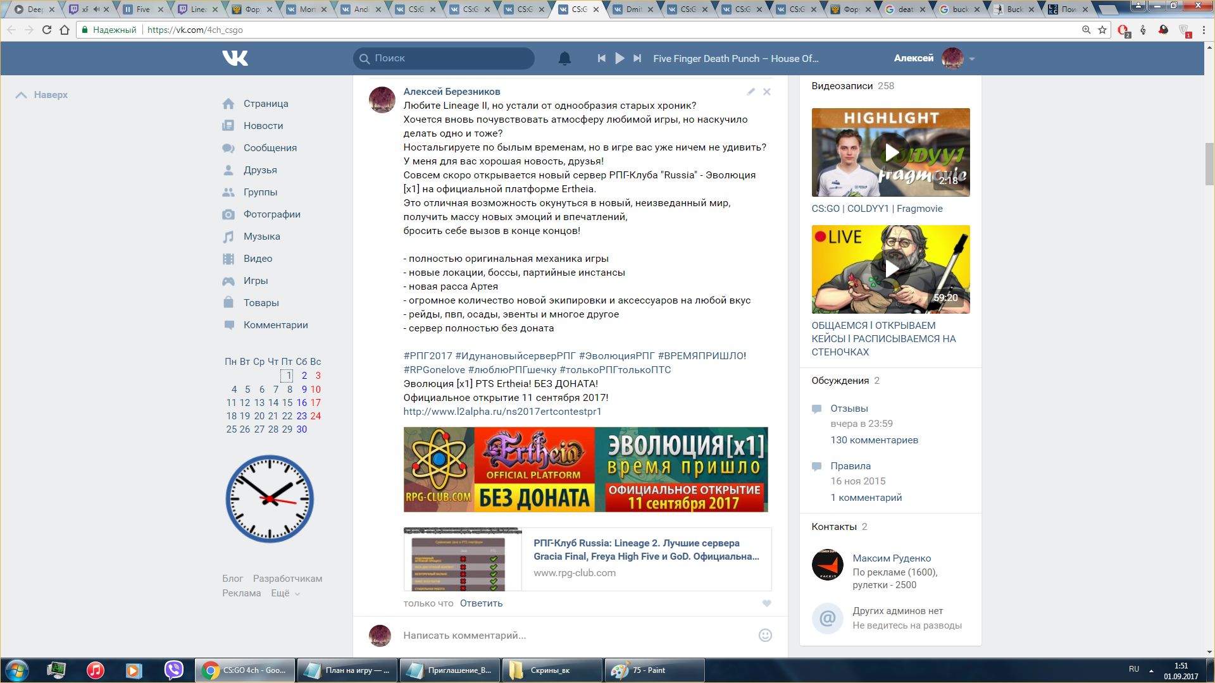Click the VK logo in header

pos(235,58)
